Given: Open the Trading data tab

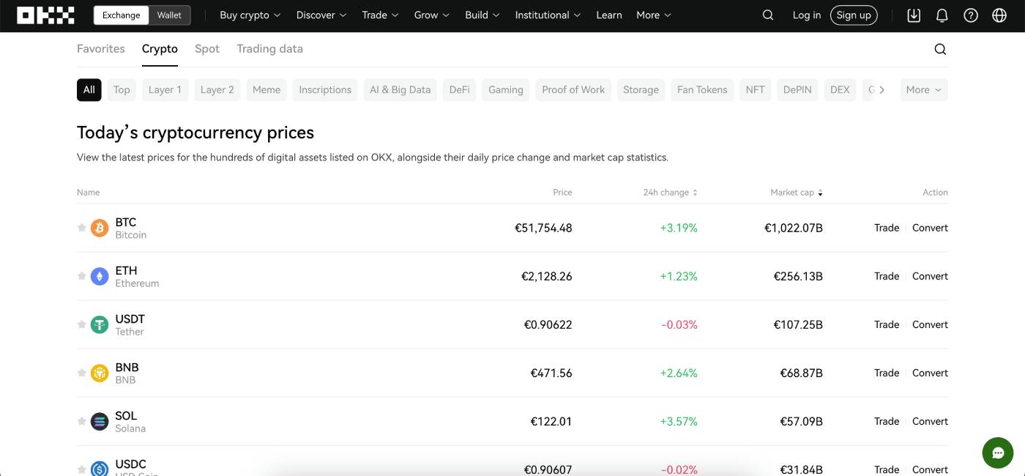Looking at the screenshot, I should (x=269, y=49).
